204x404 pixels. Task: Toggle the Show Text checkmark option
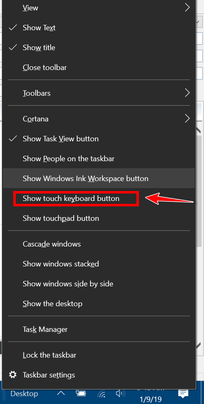tap(99, 28)
